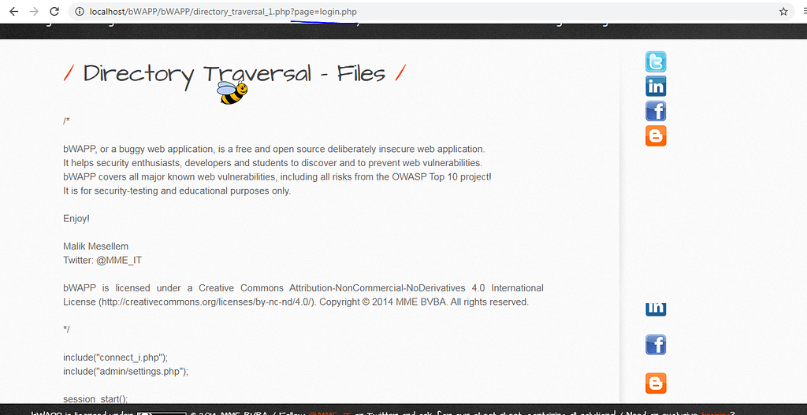807x415 pixels.
Task: Click the line mentioning OWASP Top 10 project
Action: [x=277, y=177]
